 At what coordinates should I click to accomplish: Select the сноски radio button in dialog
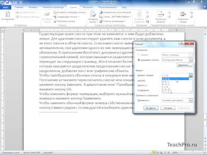click(x=139, y=55)
